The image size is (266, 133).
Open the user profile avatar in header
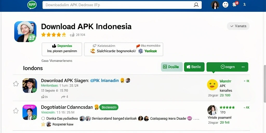click(215, 5)
